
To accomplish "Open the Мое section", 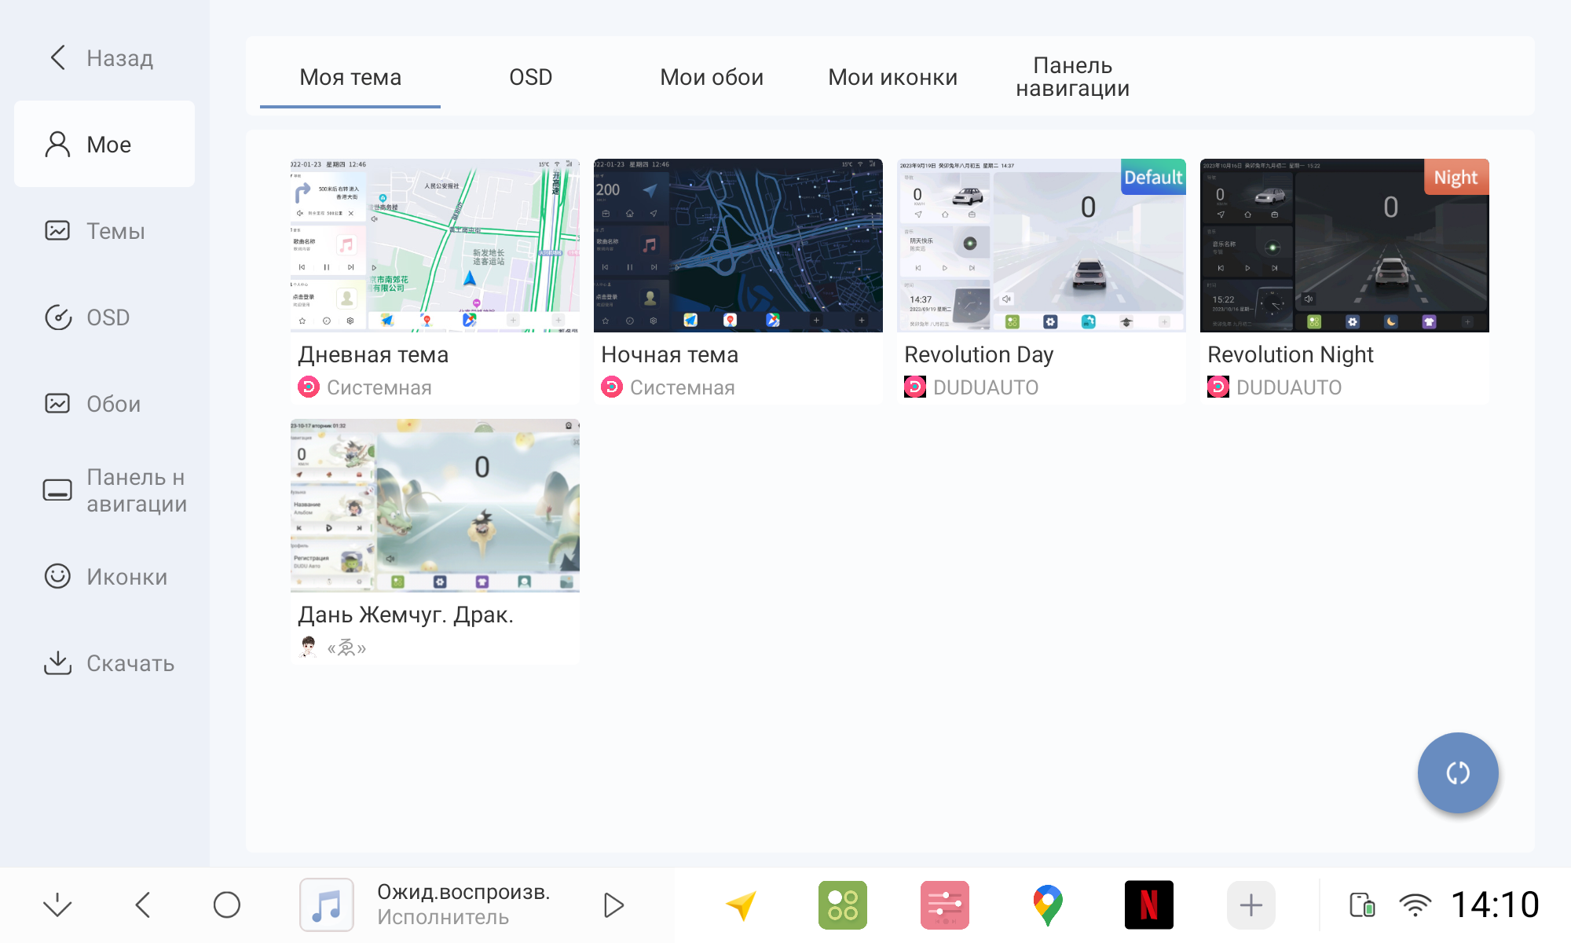I will [104, 144].
